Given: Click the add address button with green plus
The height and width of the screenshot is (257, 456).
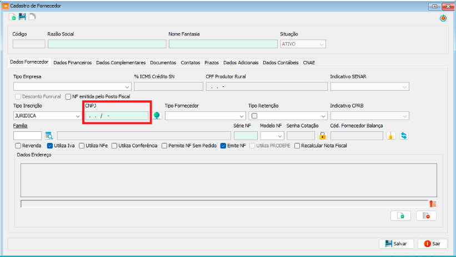Looking at the screenshot, I should 400,215.
